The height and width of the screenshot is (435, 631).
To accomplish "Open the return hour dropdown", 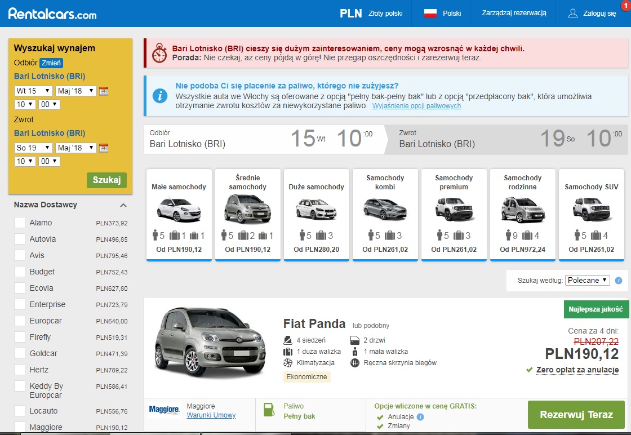I will tap(25, 161).
